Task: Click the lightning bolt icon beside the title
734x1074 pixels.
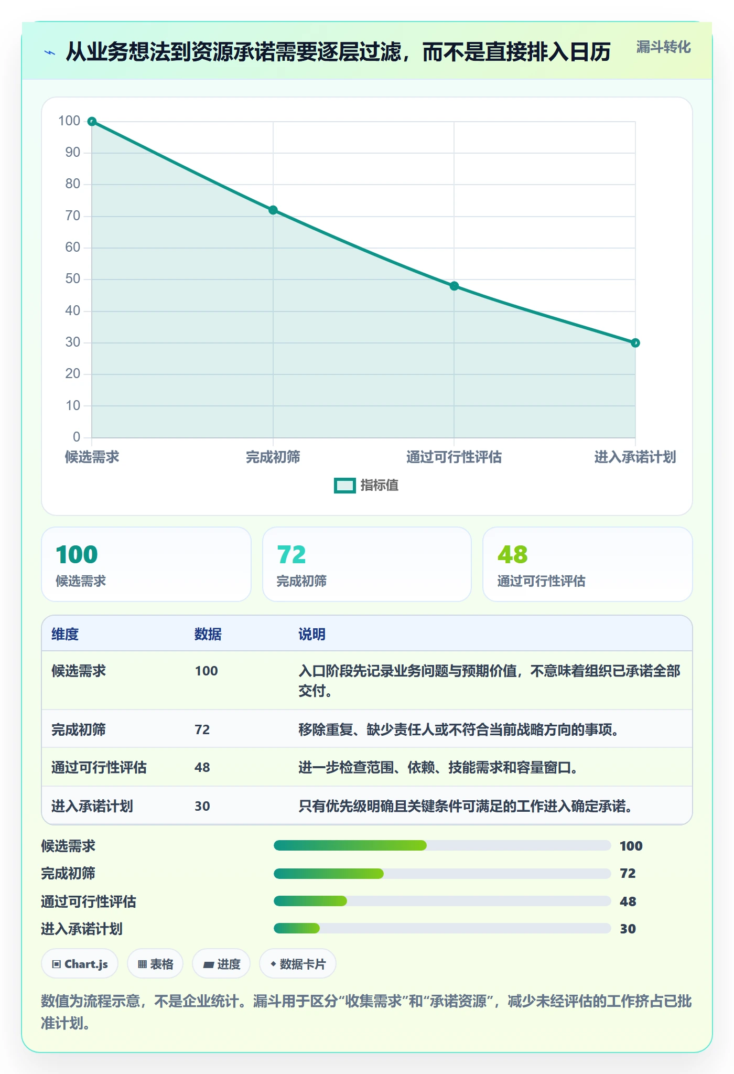Action: pos(50,52)
